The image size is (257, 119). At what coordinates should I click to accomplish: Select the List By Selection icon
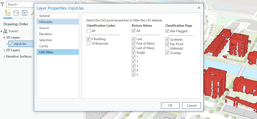point(25,13)
